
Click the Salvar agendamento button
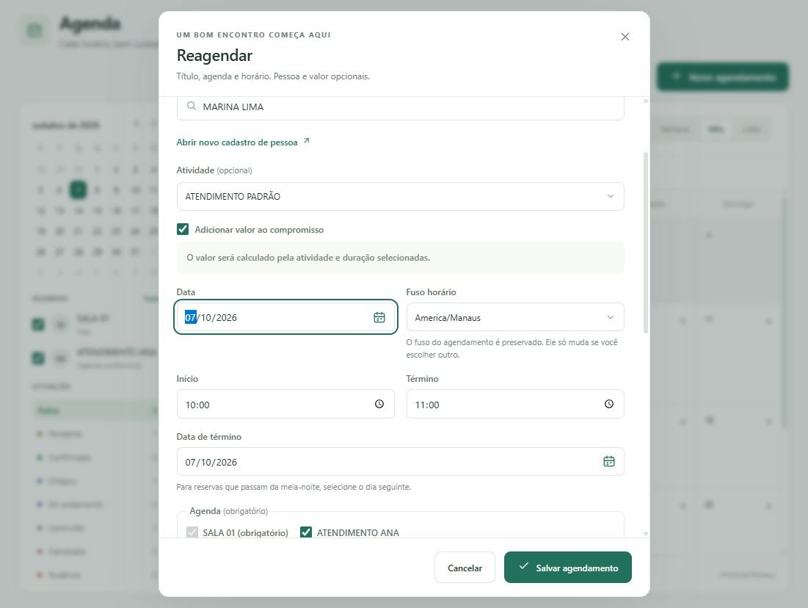[x=567, y=568]
